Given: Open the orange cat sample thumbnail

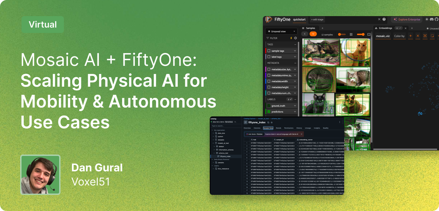Looking at the screenshot, I should click(x=355, y=52).
